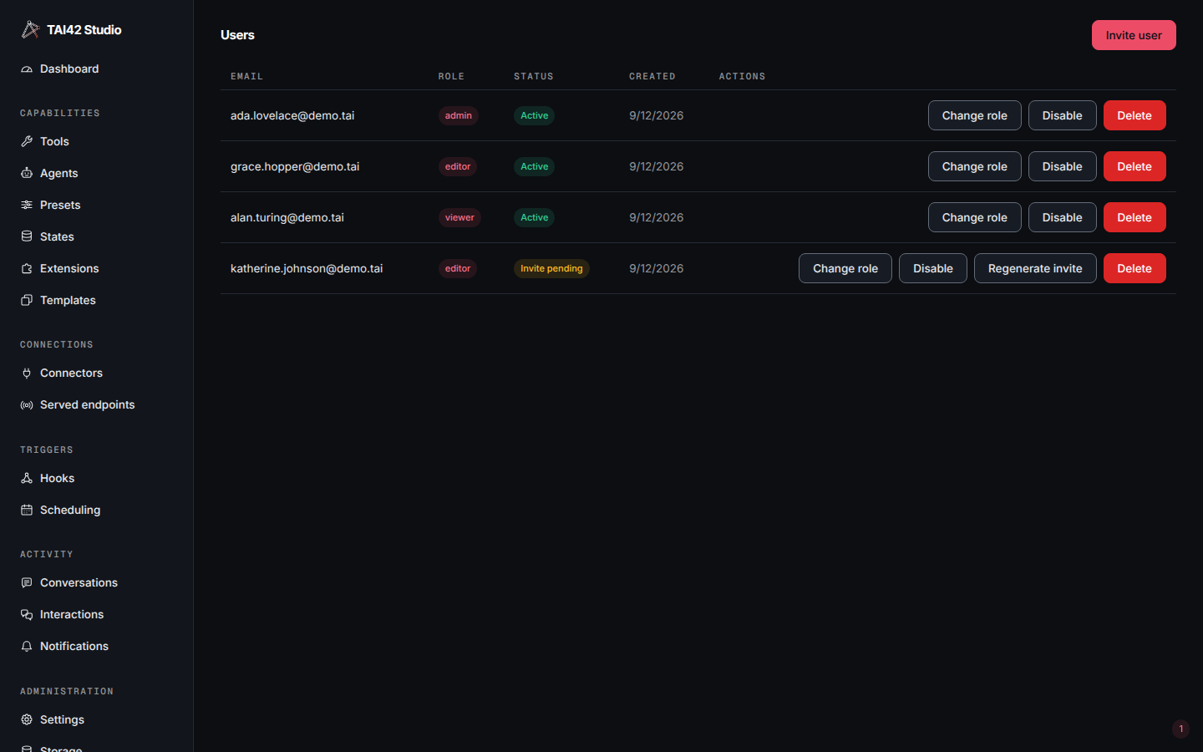The width and height of the screenshot is (1203, 752).
Task: Click the red notification badge at bottom right
Action: tap(1180, 729)
